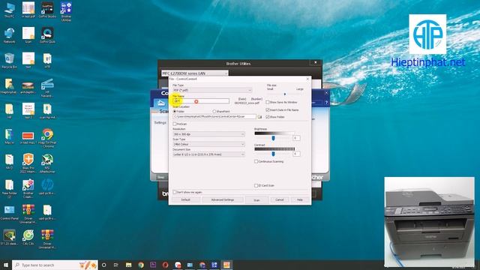Open the Recycle Bin on desktop

coord(9,61)
